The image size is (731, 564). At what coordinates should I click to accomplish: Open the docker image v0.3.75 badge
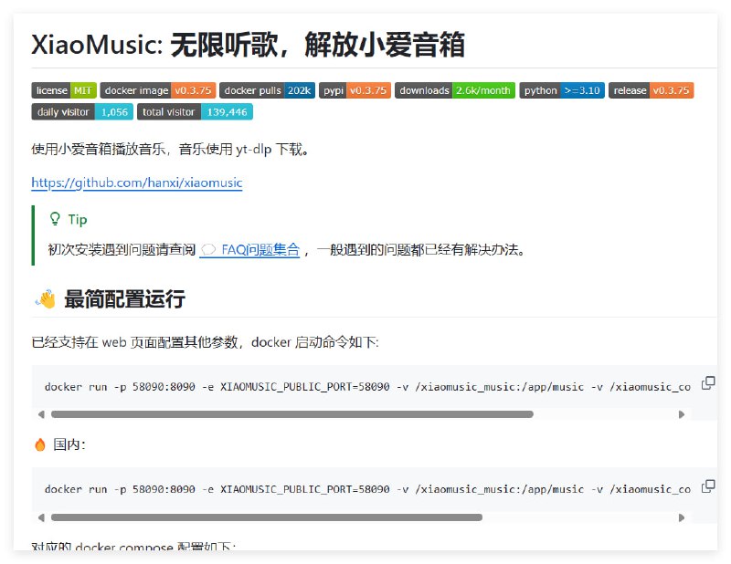158,90
